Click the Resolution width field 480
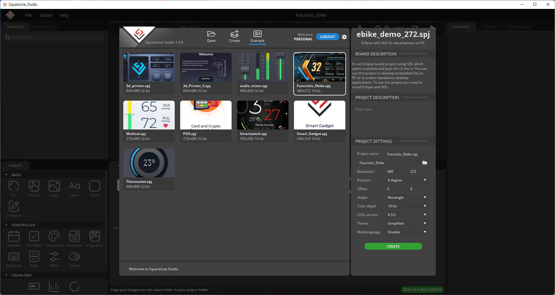The image size is (555, 295). (x=396, y=171)
